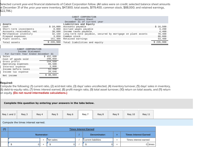210x147 pixels.
Task: Click the times interest earned result cell
Action: click(x=134, y=144)
